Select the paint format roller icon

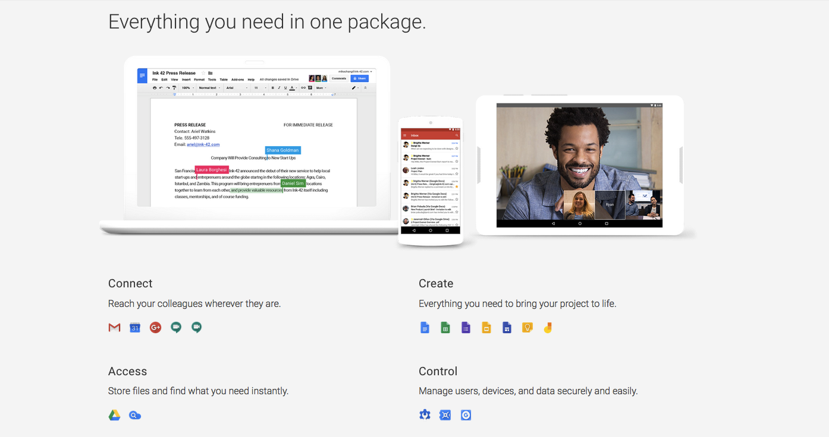(174, 88)
